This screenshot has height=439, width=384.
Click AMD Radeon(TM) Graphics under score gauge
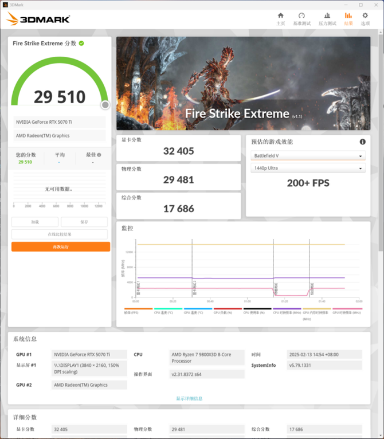point(60,135)
